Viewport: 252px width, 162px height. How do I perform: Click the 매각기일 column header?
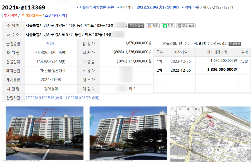pyautogui.click(x=181, y=52)
